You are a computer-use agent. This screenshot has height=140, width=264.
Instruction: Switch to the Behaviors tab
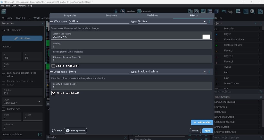(111, 15)
